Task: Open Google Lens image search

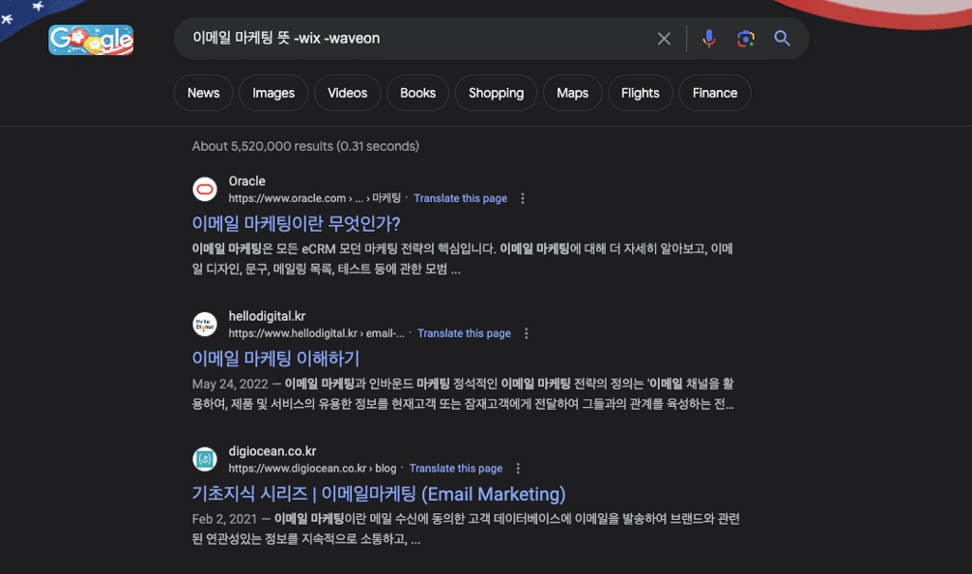Action: click(x=745, y=39)
